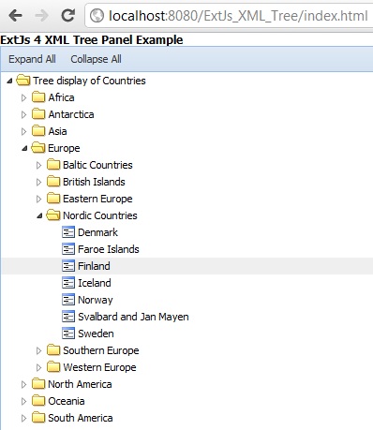Click the Asia folder icon
Viewport: 373px width, 430px height.
38,131
